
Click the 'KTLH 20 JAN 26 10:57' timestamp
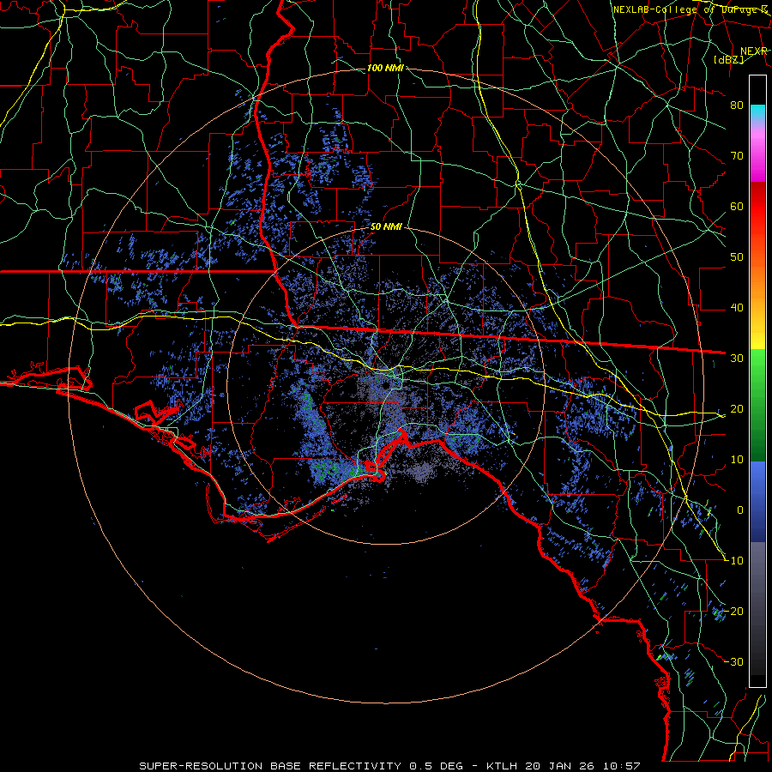564,766
